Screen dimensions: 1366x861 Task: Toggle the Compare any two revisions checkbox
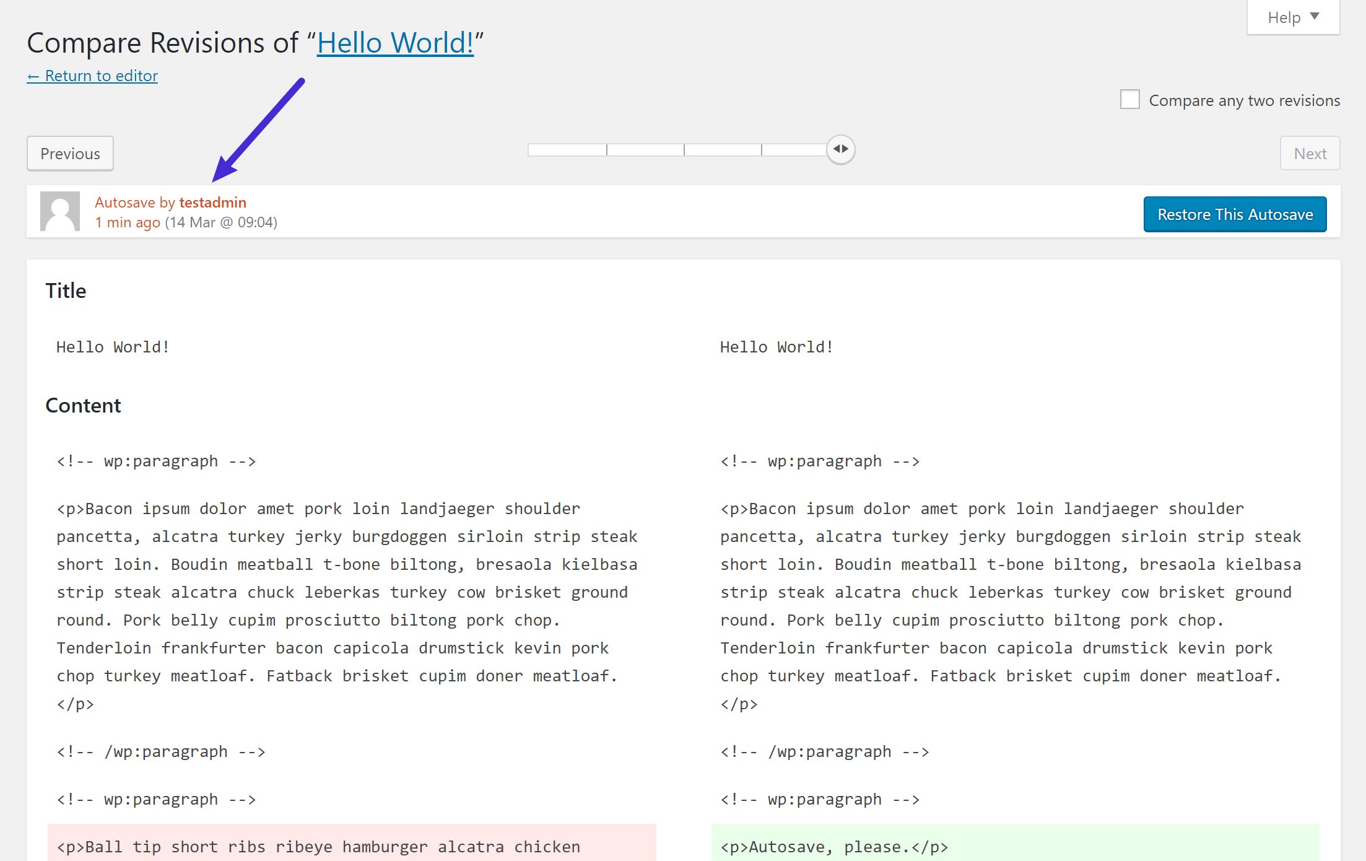1130,99
